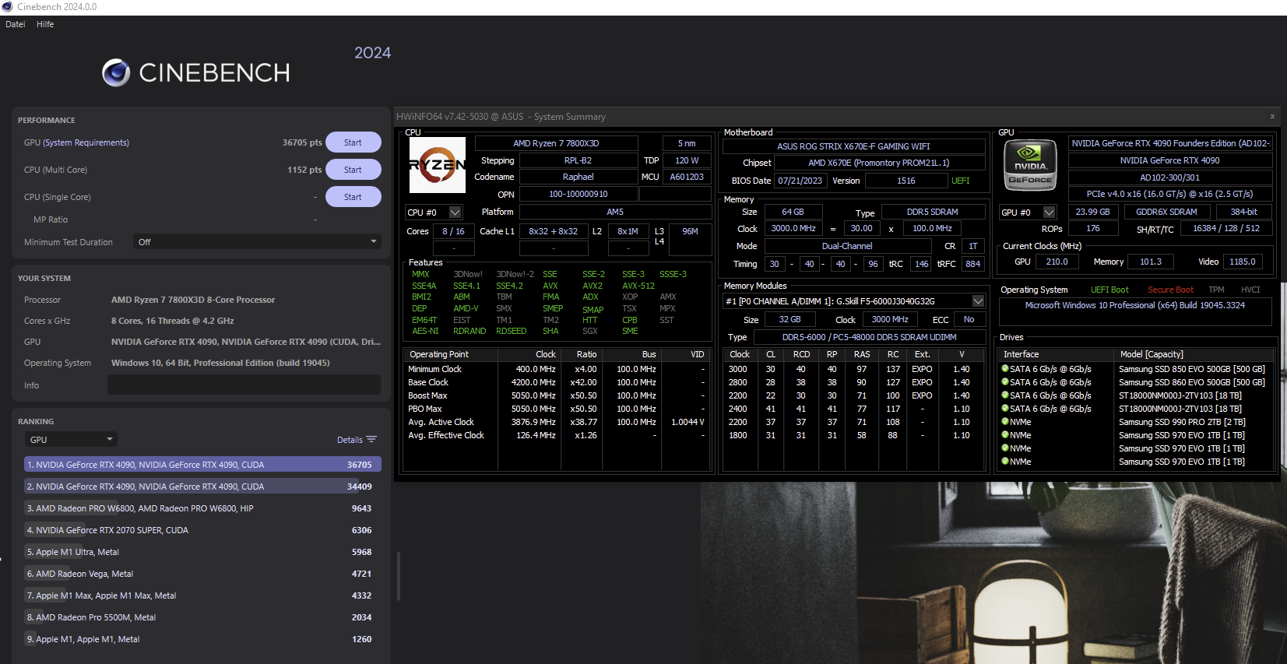Select ranking entry Apple M1 Ultra, Metal

[202, 552]
